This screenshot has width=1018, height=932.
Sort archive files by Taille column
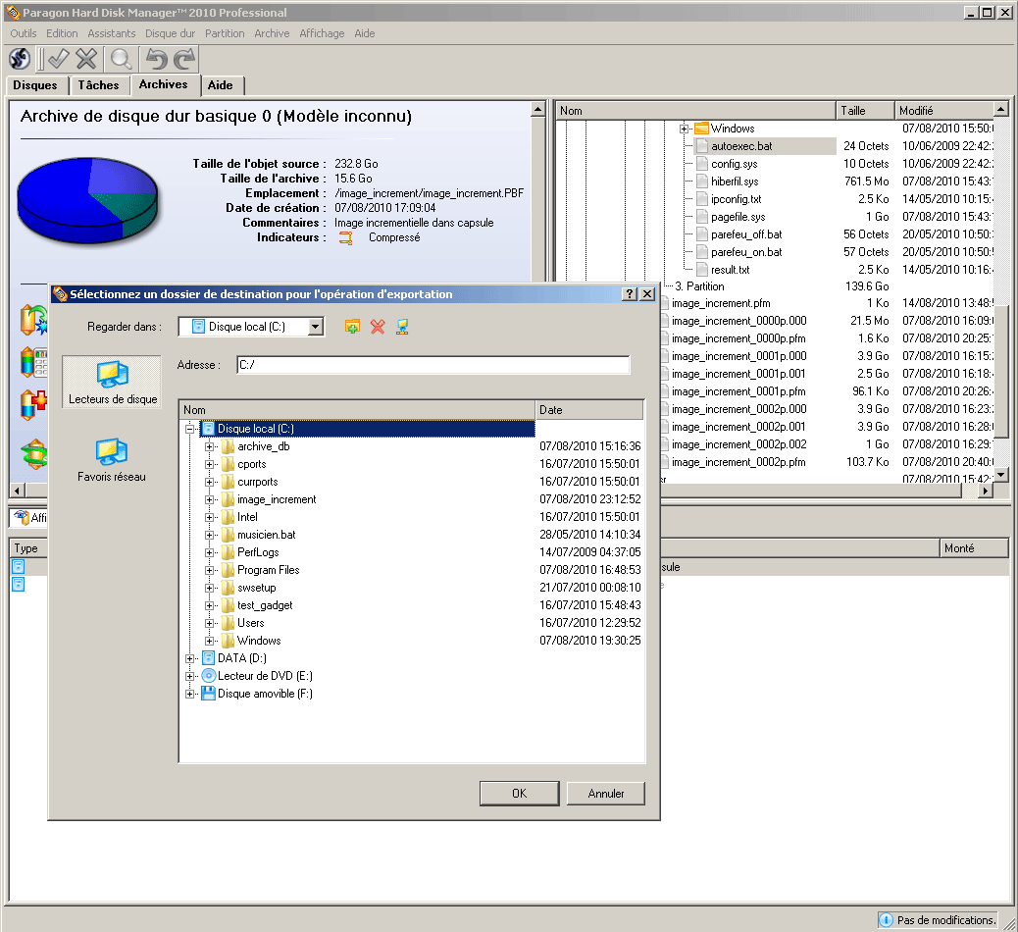(865, 111)
